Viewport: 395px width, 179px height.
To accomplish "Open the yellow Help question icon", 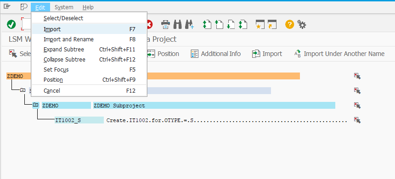I will [x=289, y=24].
